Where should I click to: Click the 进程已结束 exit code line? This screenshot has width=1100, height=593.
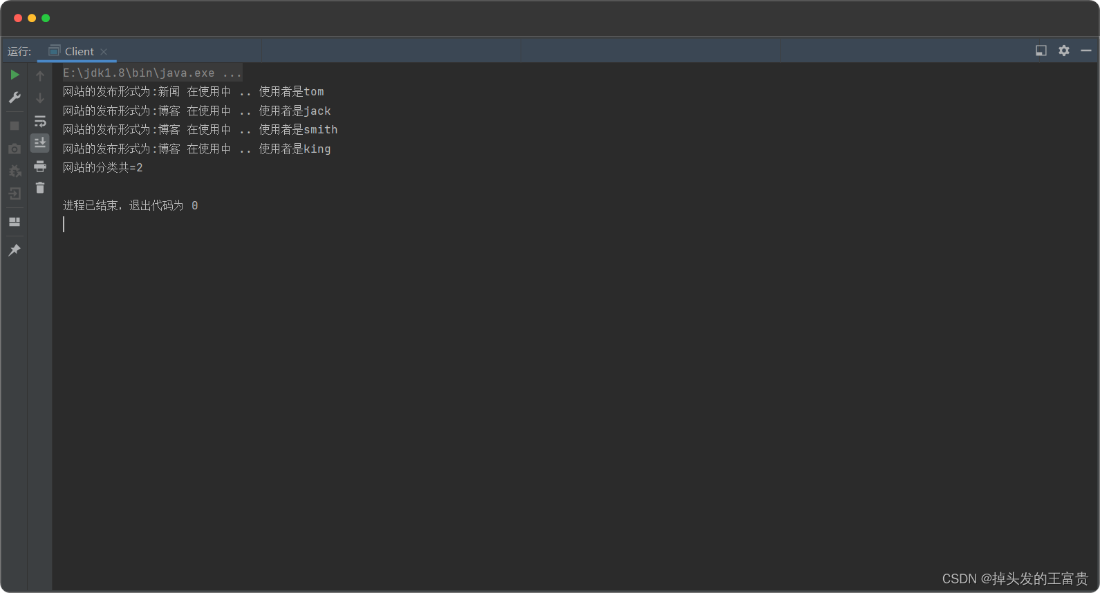130,205
